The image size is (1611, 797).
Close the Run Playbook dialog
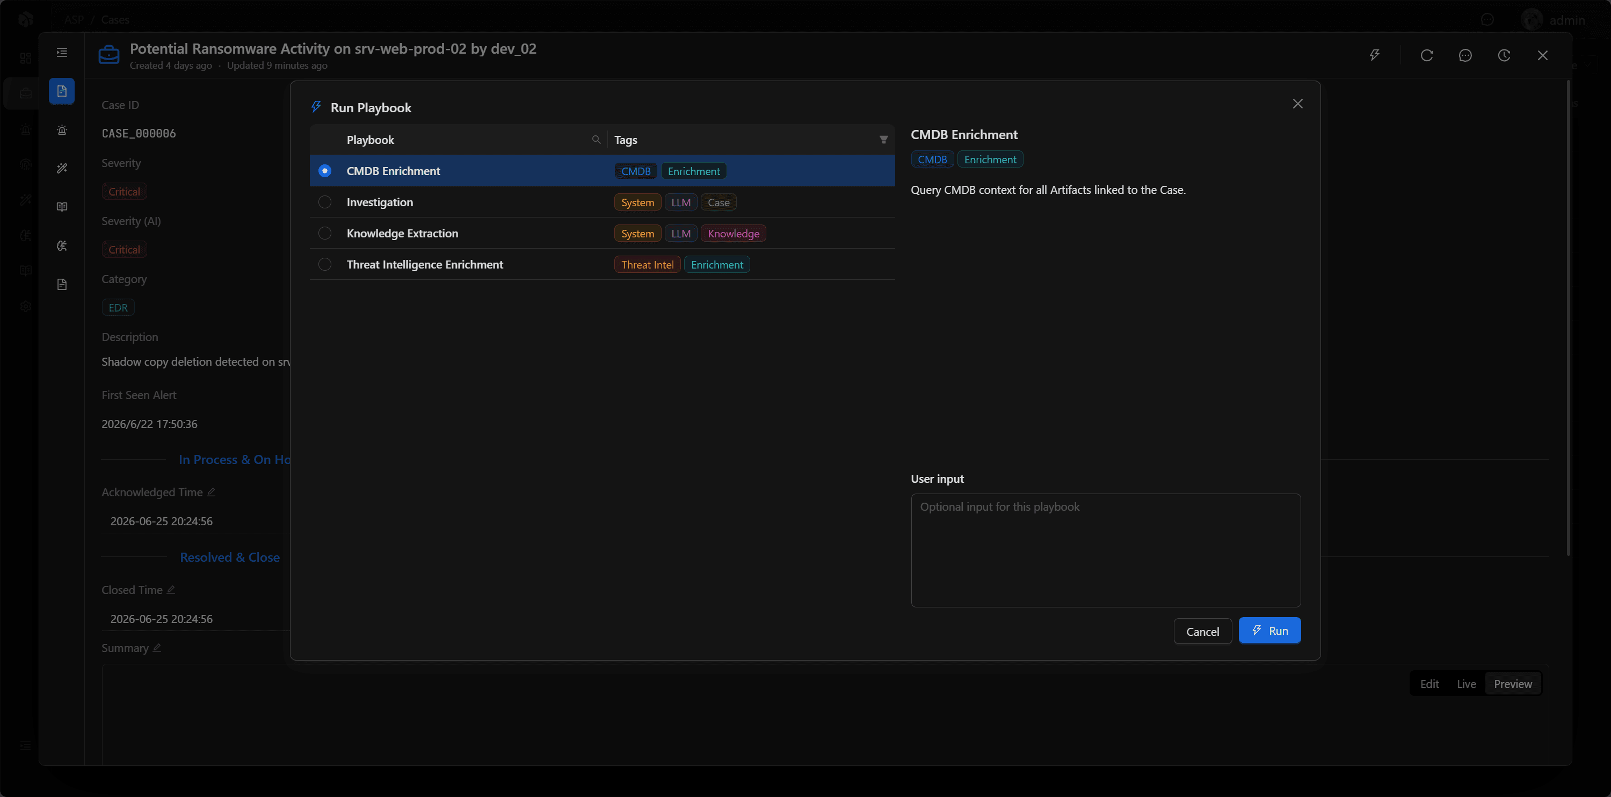pos(1298,104)
